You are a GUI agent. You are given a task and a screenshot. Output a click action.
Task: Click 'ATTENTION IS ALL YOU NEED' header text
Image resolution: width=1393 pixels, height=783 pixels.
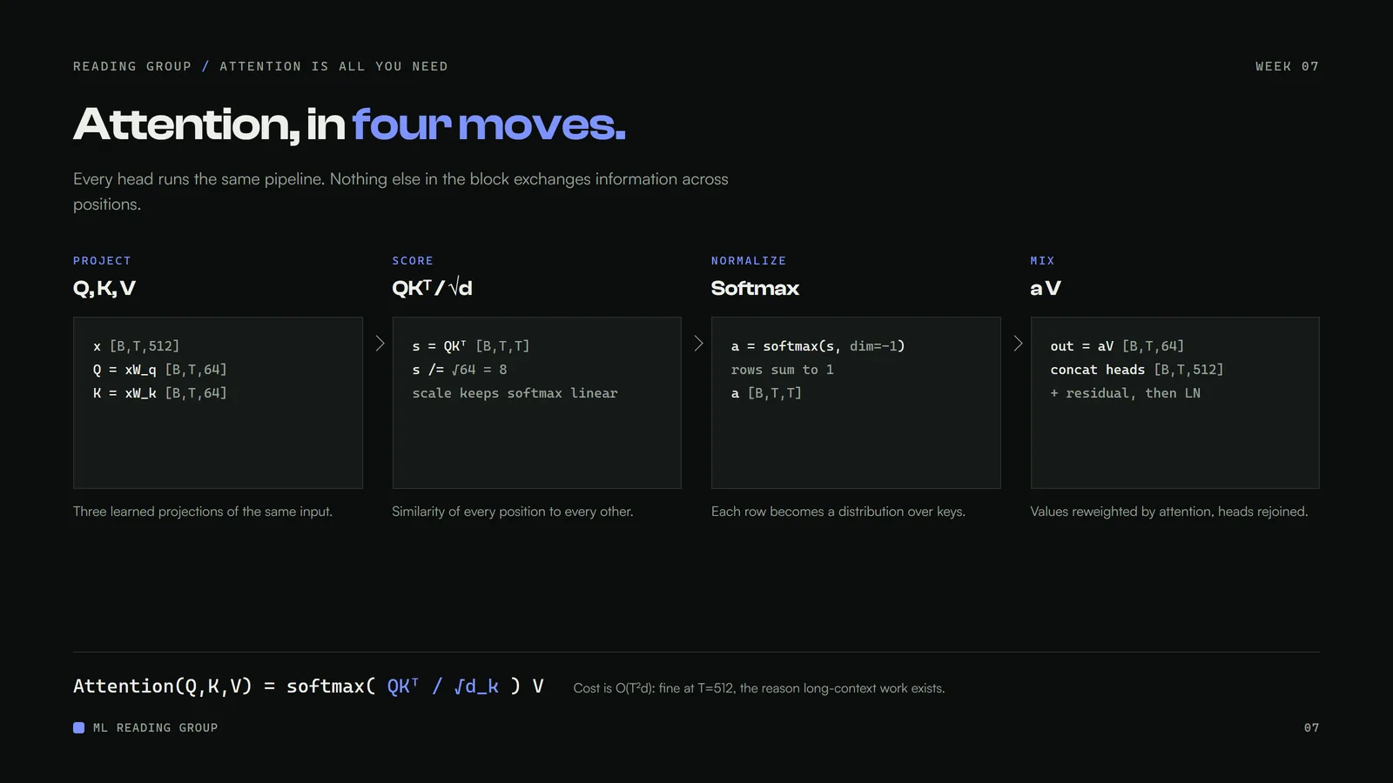tap(333, 66)
